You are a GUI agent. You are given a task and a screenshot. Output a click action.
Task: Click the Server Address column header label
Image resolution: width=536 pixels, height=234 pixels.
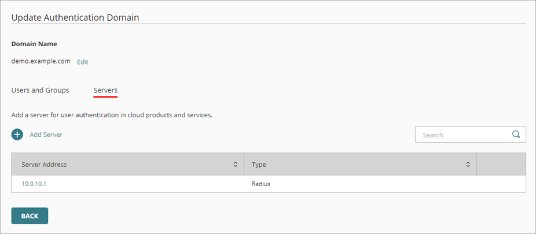(x=44, y=165)
